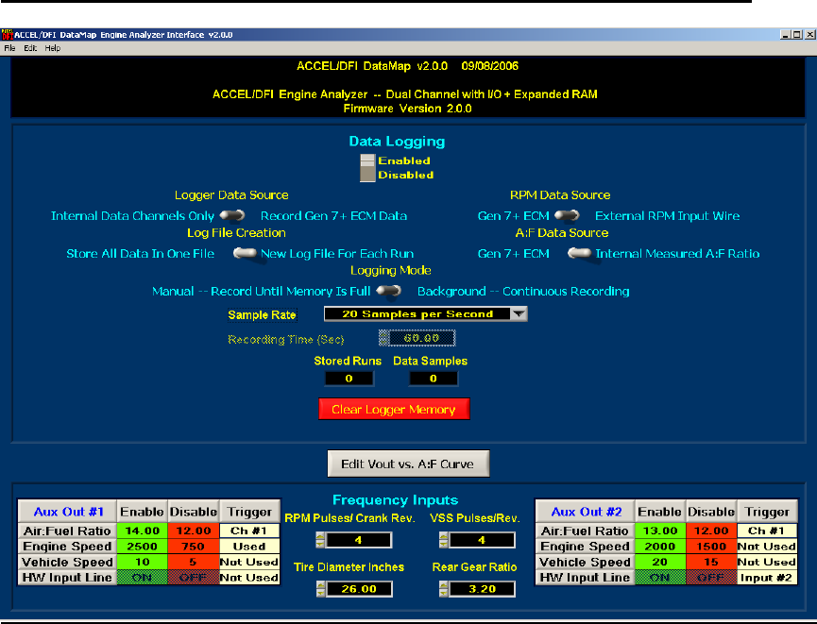
Task: Select the 20 Samples per Second combo box
Action: 425,314
